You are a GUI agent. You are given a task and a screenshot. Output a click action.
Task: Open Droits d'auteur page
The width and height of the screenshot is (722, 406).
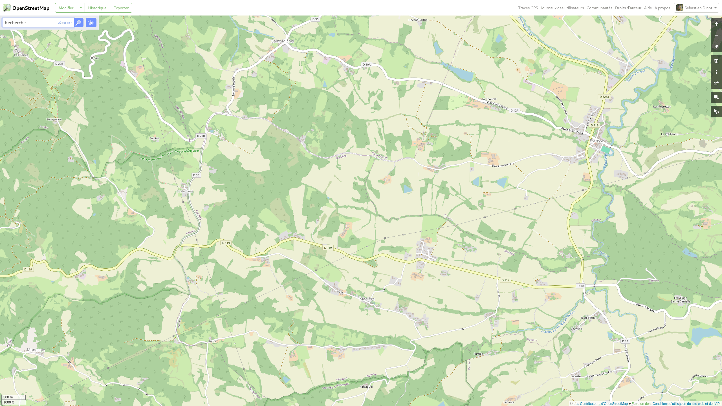[628, 8]
